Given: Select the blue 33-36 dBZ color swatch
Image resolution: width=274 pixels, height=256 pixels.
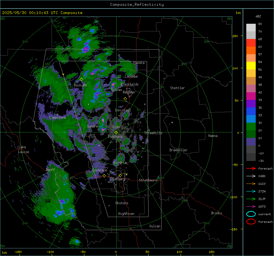Looking at the screenshot, I should coord(251,111).
